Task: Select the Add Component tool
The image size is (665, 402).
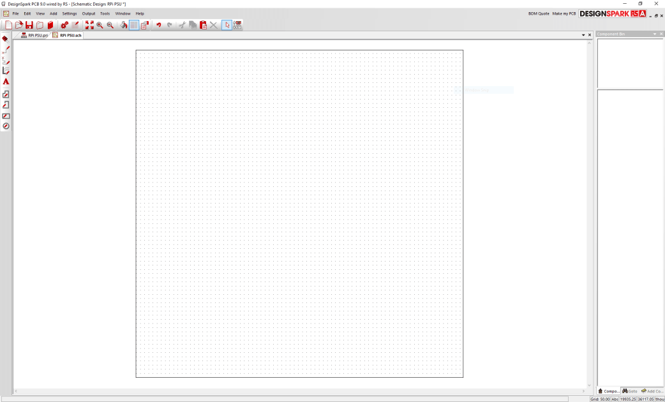Action: coord(6,39)
